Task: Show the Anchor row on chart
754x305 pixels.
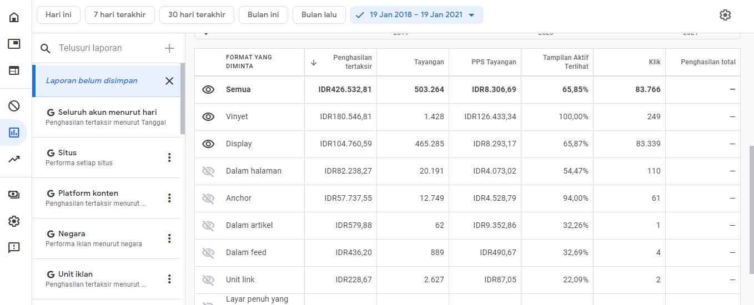Action: click(208, 199)
